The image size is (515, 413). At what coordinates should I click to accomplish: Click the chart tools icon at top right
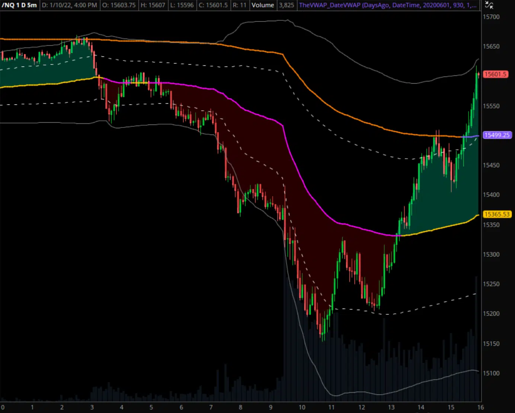(x=489, y=5)
